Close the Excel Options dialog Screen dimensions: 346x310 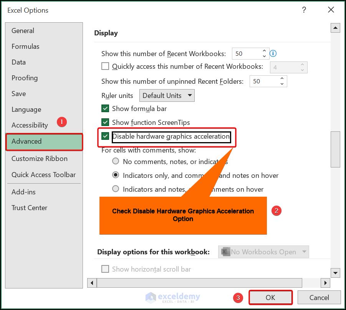[x=331, y=10]
